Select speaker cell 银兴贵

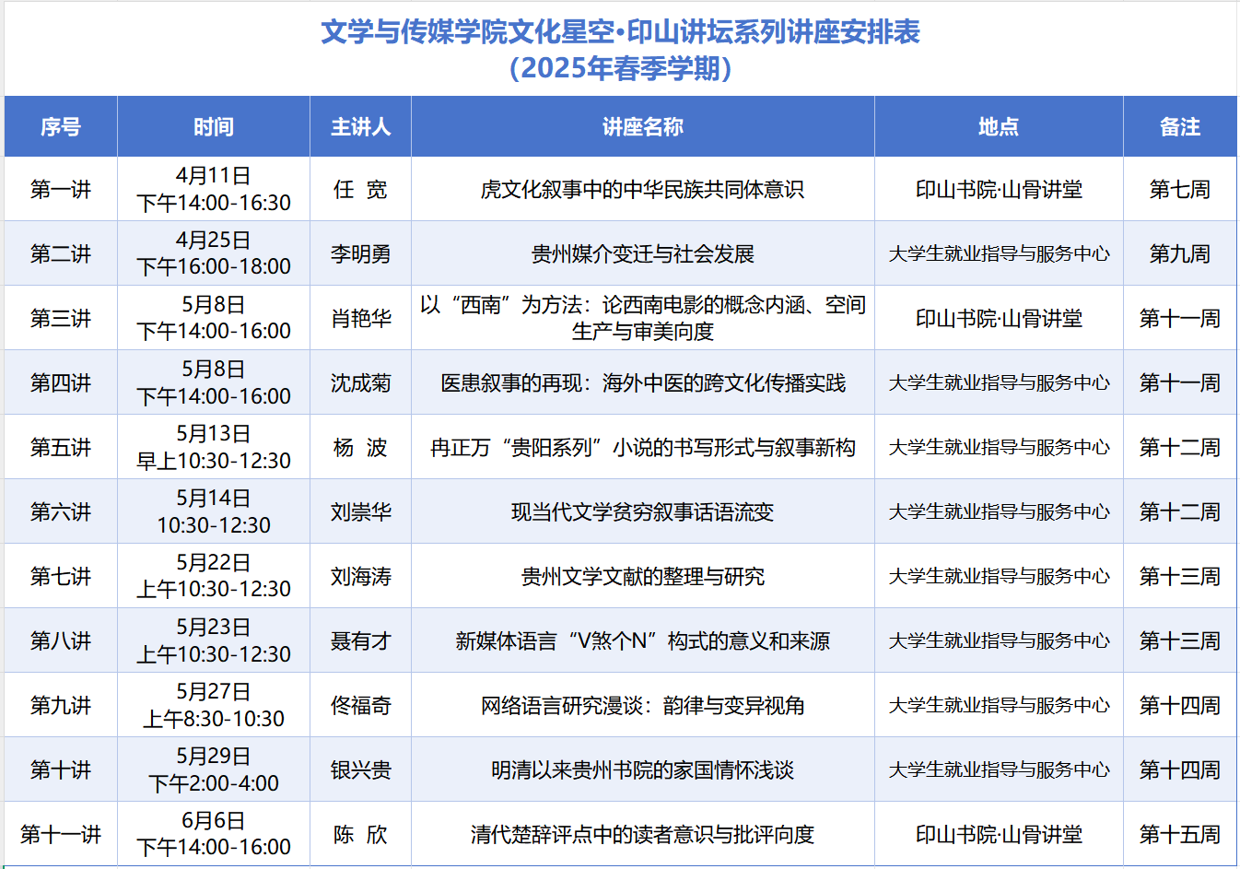[360, 770]
